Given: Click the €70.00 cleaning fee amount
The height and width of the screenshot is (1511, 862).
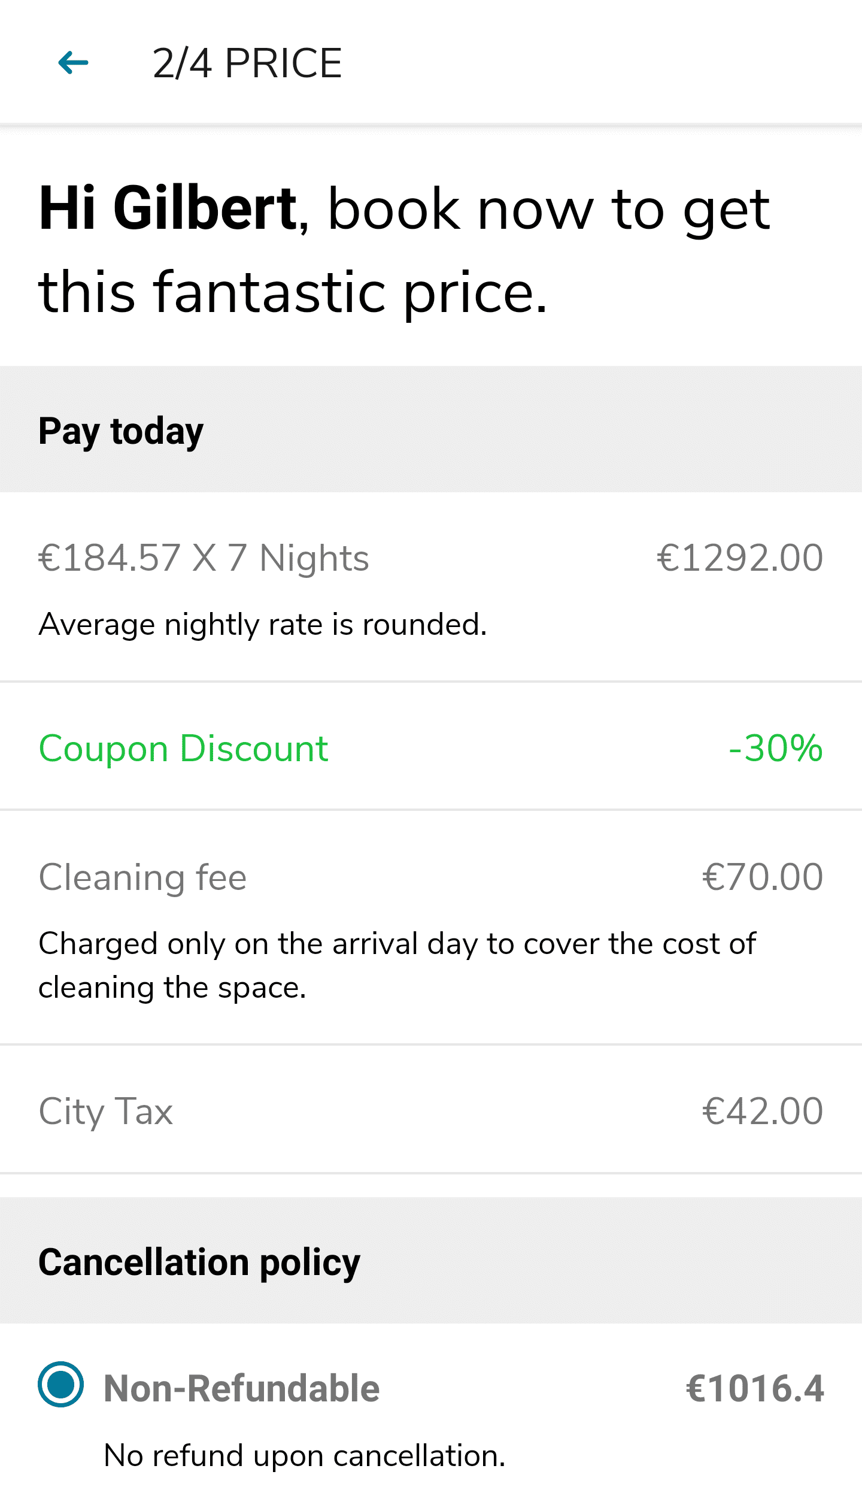Looking at the screenshot, I should (763, 877).
